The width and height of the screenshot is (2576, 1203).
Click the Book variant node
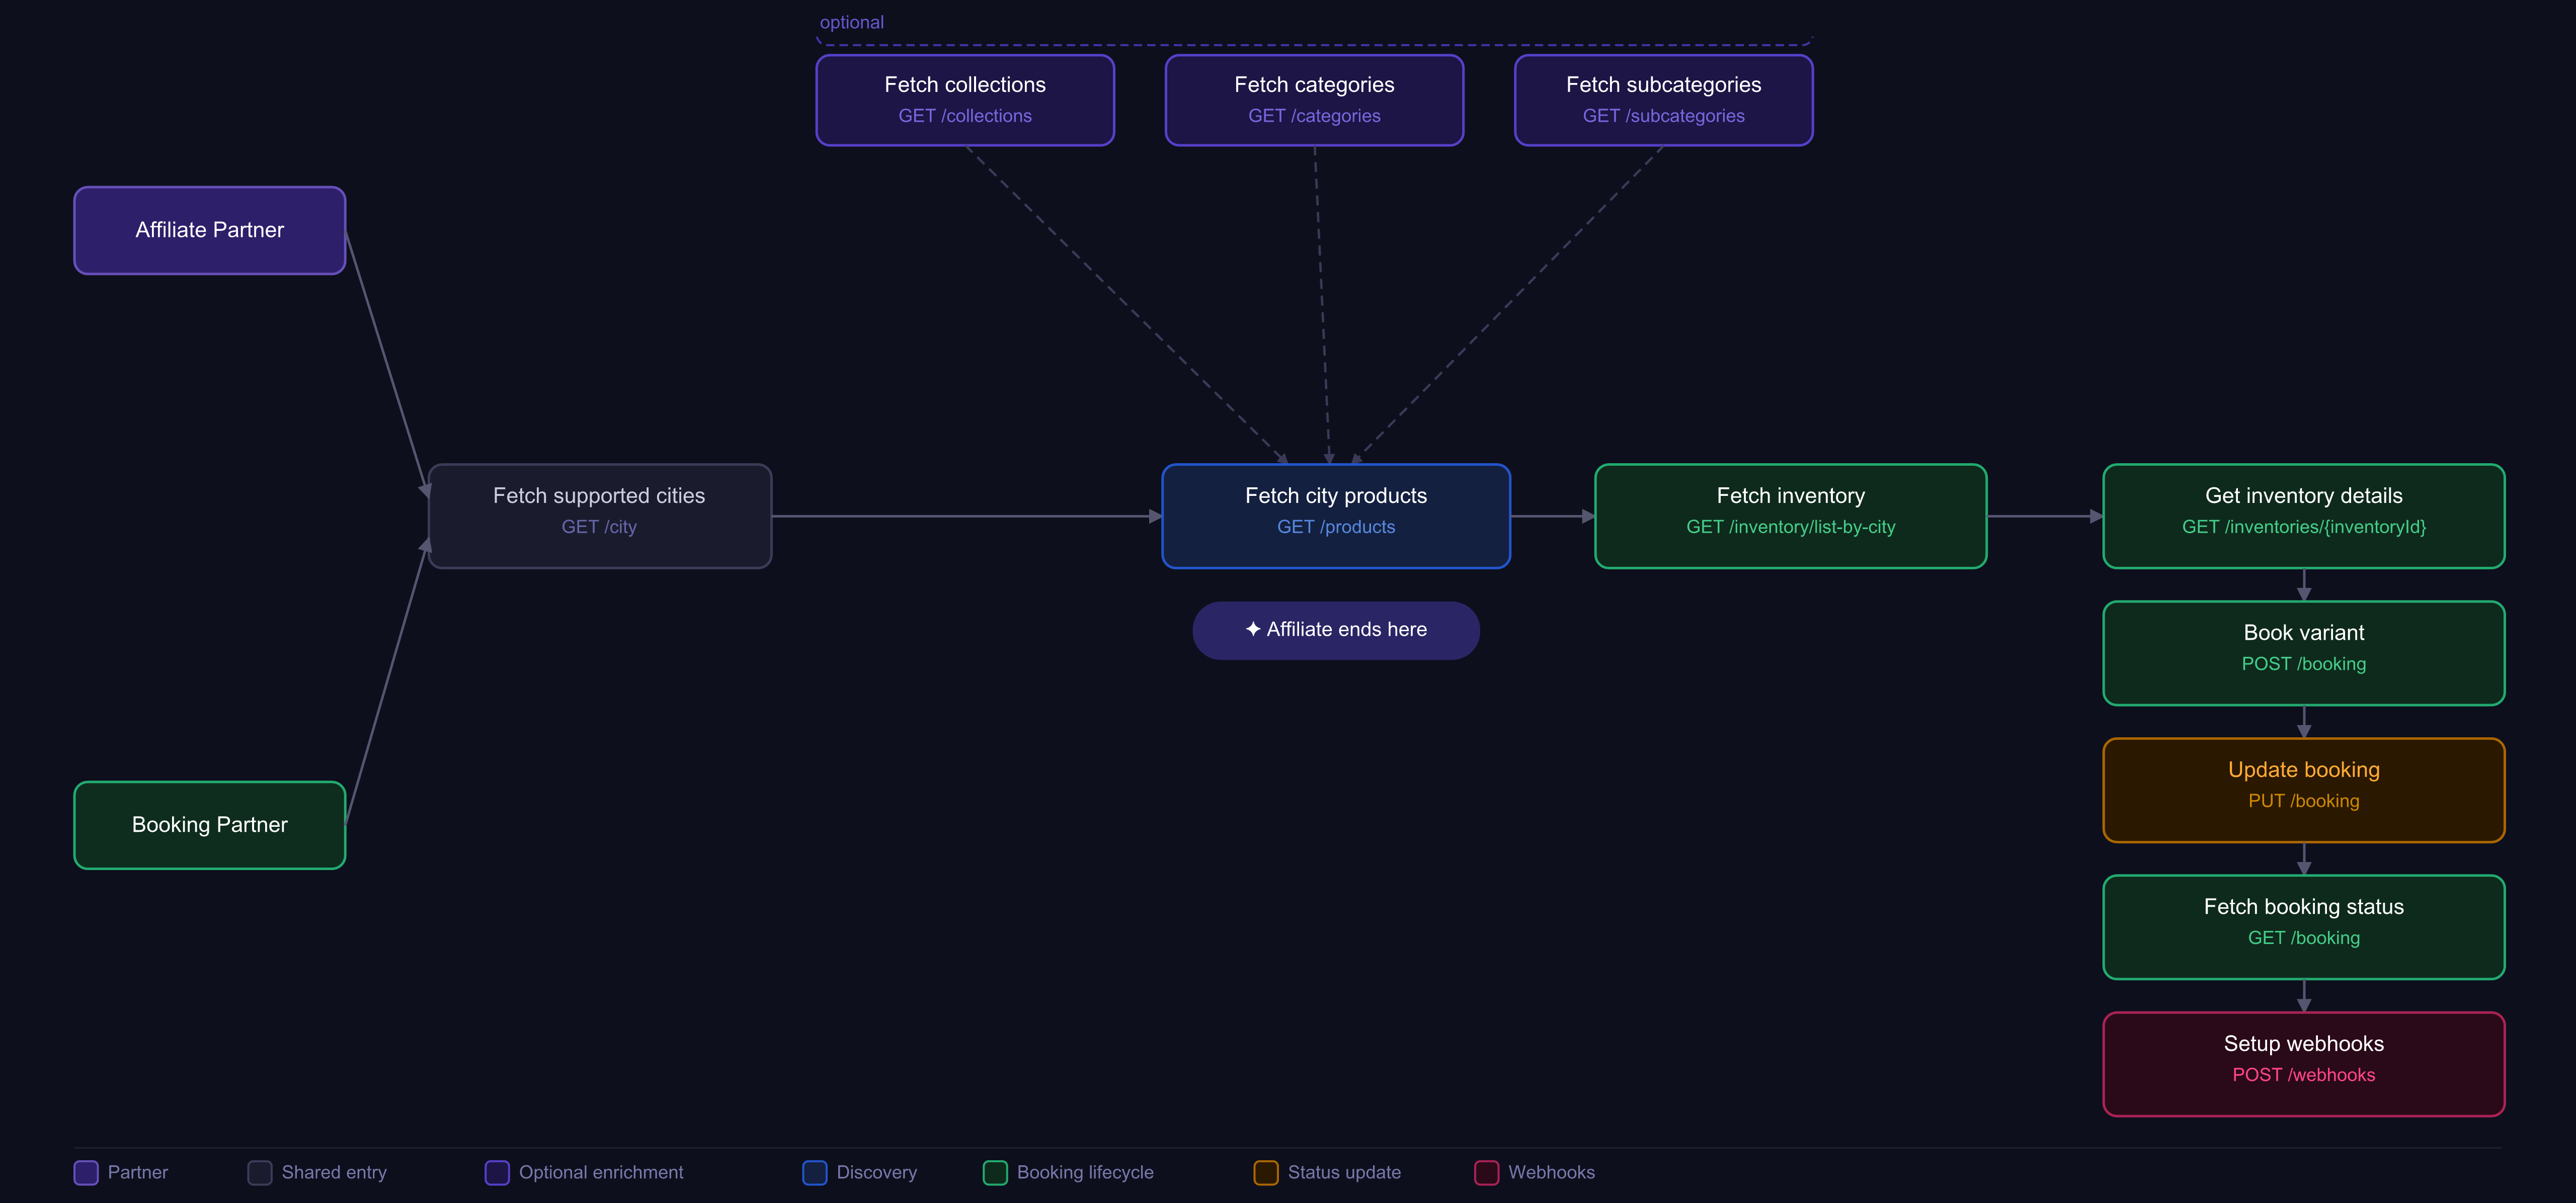pyautogui.click(x=2304, y=653)
